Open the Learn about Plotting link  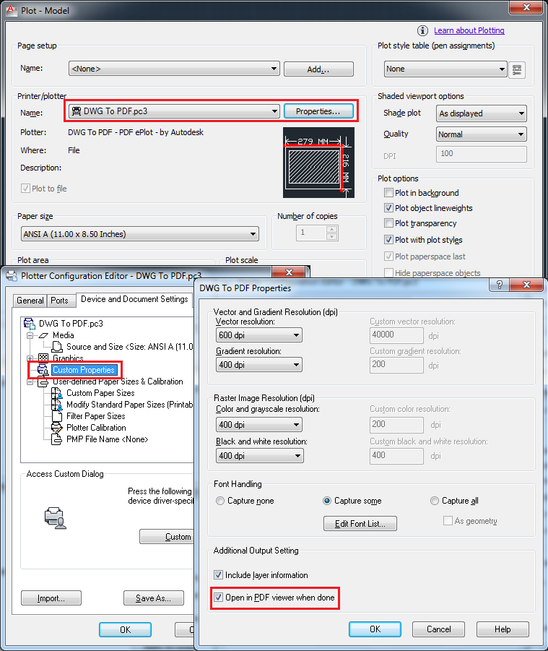(469, 30)
